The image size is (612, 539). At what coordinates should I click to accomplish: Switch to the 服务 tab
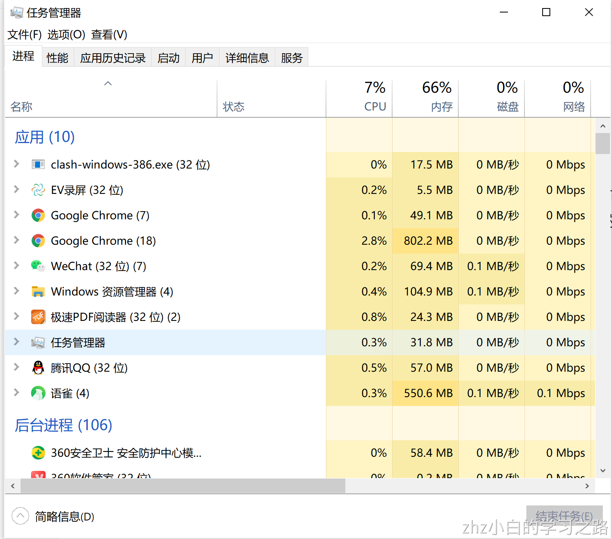pos(292,58)
